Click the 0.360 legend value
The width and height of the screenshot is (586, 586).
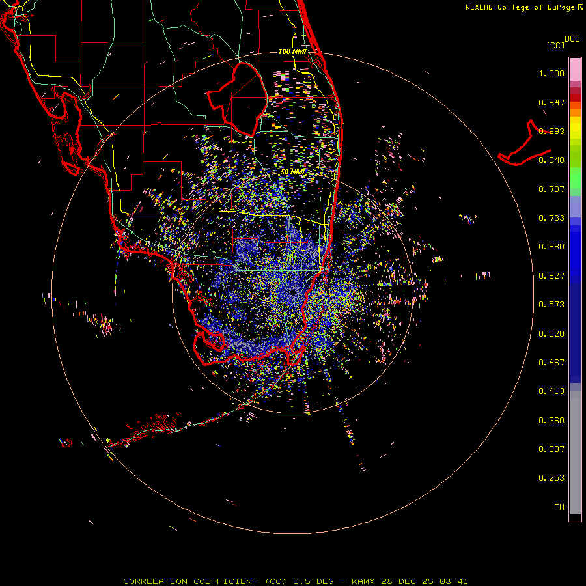[551, 421]
